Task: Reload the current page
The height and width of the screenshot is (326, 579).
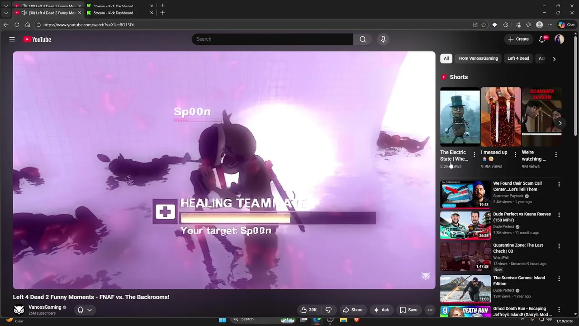Action: (17, 25)
